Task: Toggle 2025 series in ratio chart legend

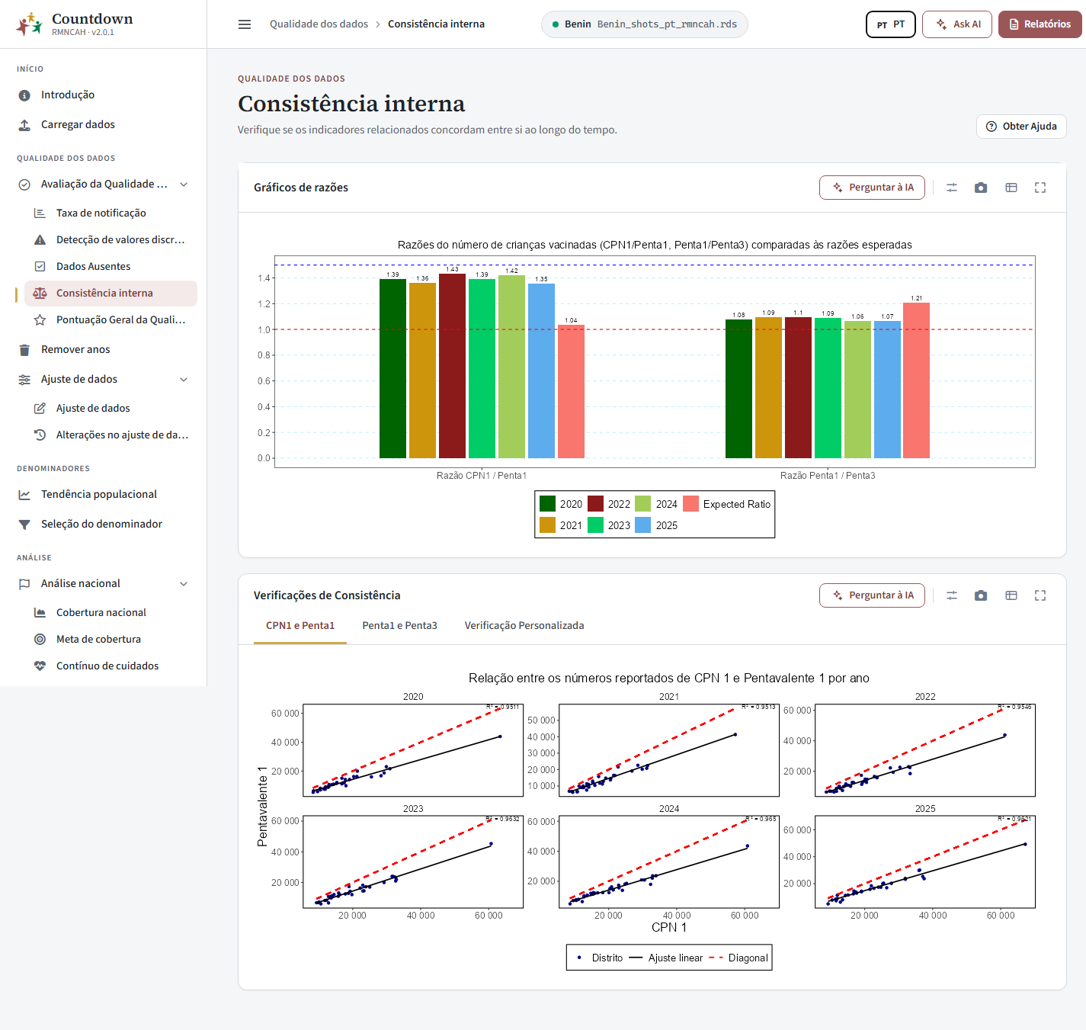Action: pos(657,525)
